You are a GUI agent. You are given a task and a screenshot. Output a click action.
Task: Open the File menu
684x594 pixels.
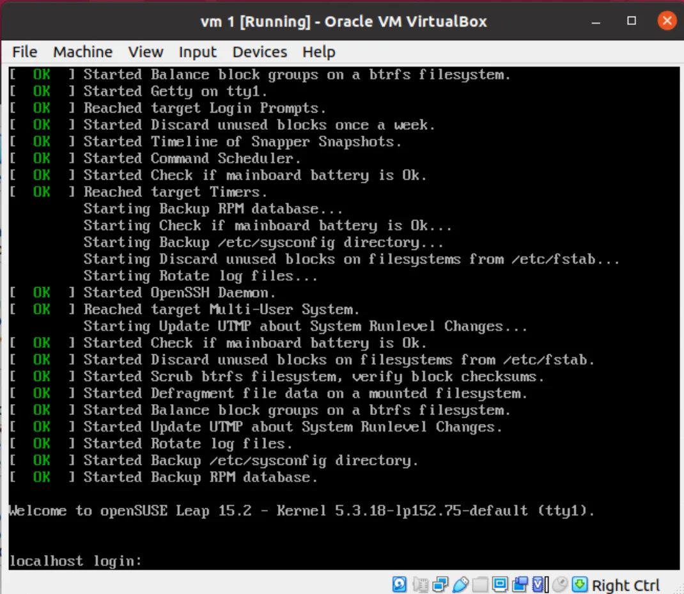tap(25, 52)
